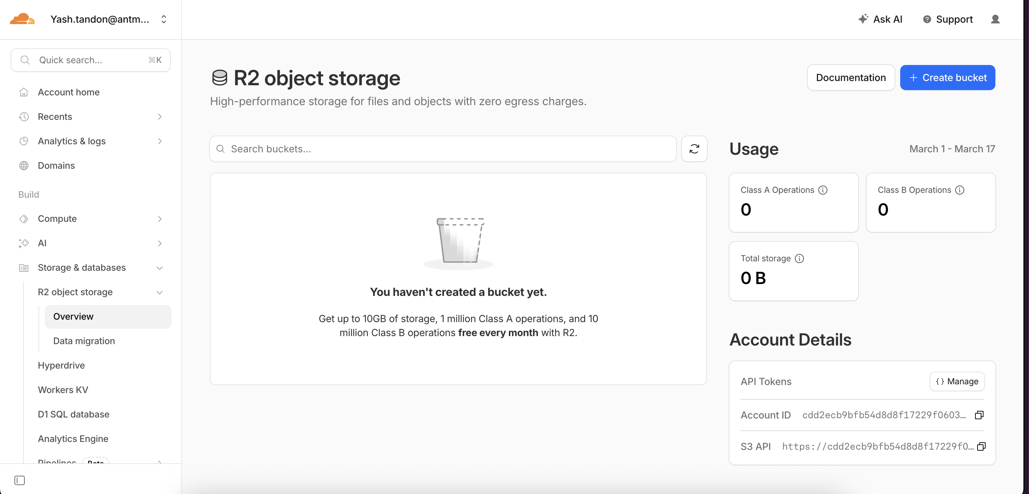This screenshot has width=1029, height=494.
Task: Open the Domains page
Action: (x=56, y=166)
